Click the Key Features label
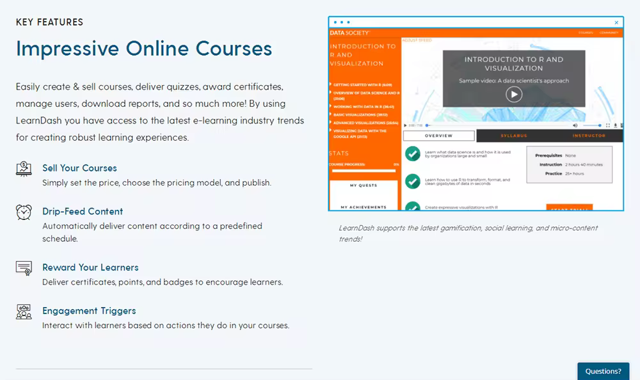This screenshot has width=640, height=380. click(x=49, y=22)
